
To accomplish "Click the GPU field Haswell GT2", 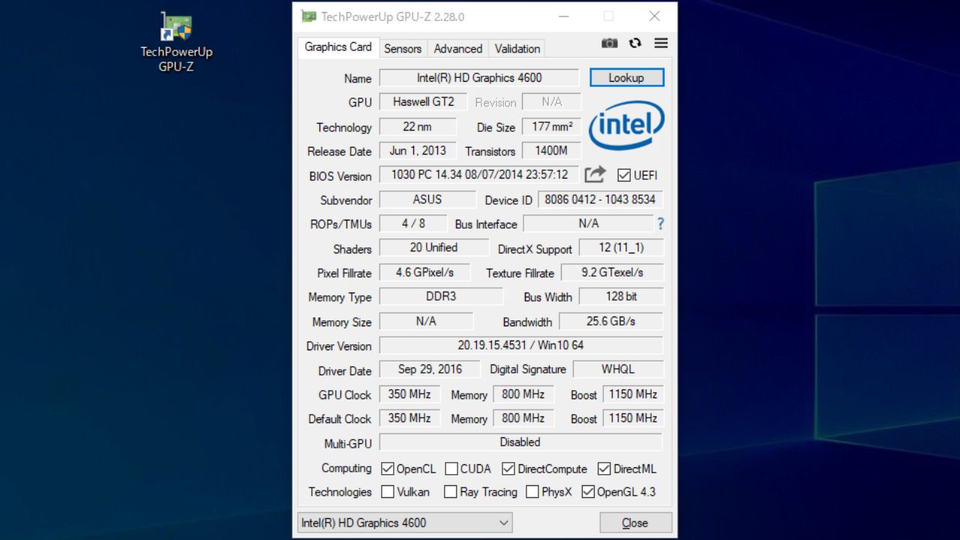I will pyautogui.click(x=424, y=102).
